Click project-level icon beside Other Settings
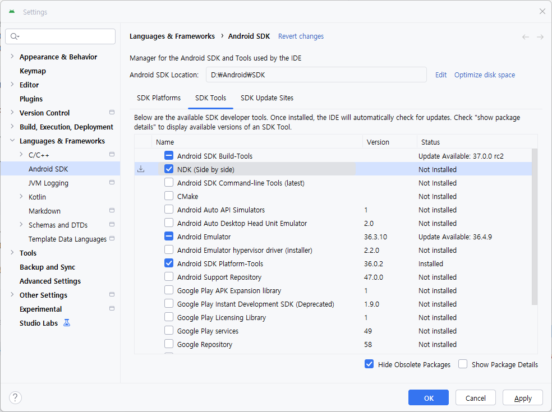 coord(112,294)
